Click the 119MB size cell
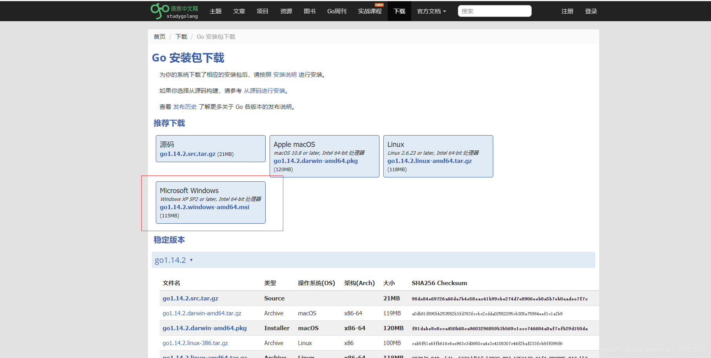 click(392, 313)
